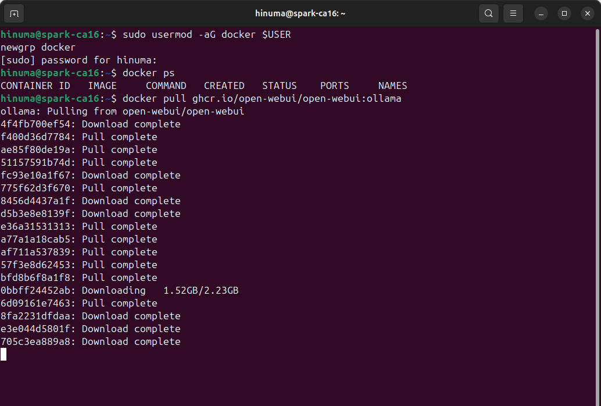The image size is (601, 406).
Task: Click layer 705c3ea889a8 Download complete line
Action: pos(91,341)
